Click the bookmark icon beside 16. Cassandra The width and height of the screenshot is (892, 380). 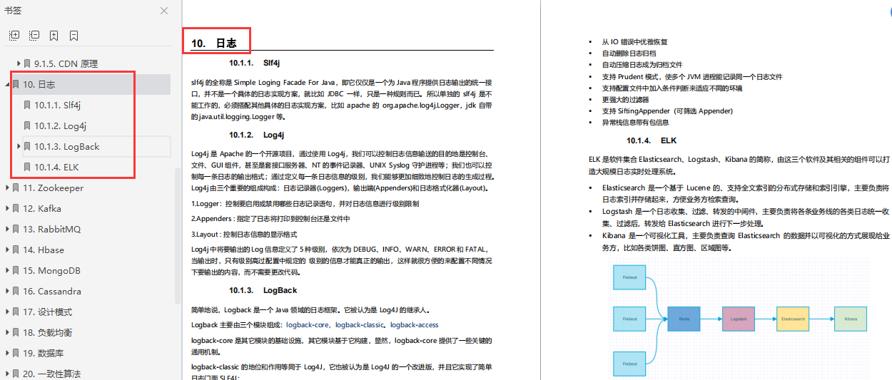click(x=16, y=291)
